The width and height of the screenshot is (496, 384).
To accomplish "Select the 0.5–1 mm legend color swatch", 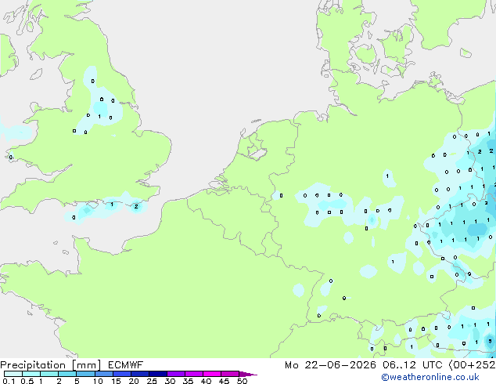I will 31,374.
